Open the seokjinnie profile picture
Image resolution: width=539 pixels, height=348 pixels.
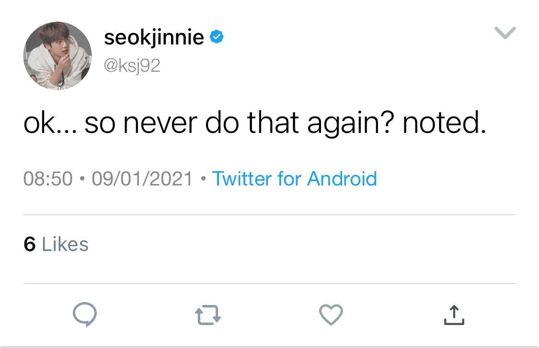[x=57, y=55]
